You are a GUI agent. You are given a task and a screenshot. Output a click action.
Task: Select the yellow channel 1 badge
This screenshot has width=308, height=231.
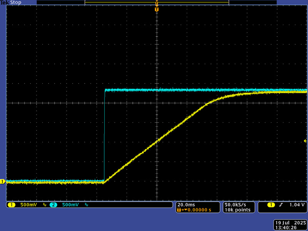coord(11,205)
